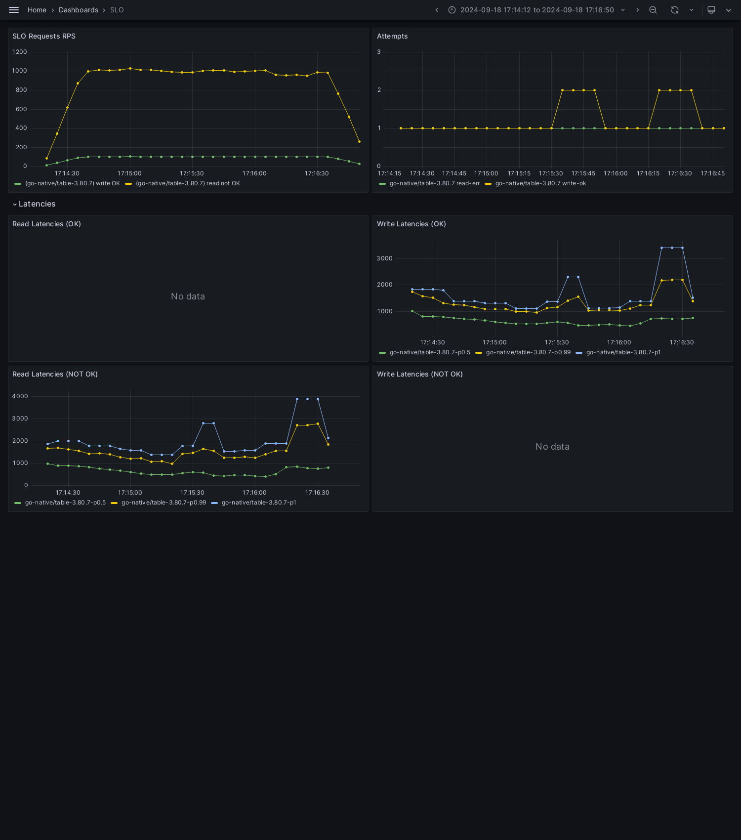This screenshot has width=741, height=840.
Task: Click Read Latencies (NOT OK) panel title
Action: pos(55,374)
